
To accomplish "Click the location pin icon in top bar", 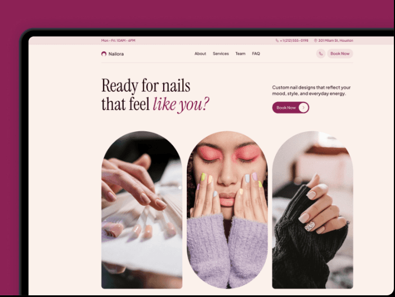I will (x=316, y=41).
